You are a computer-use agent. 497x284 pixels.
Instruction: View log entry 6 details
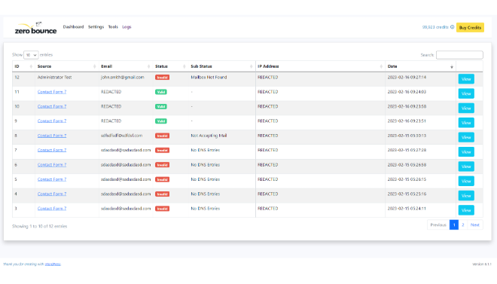point(466,166)
